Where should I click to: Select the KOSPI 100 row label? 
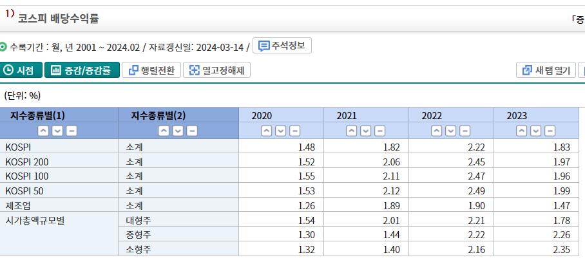point(27,176)
